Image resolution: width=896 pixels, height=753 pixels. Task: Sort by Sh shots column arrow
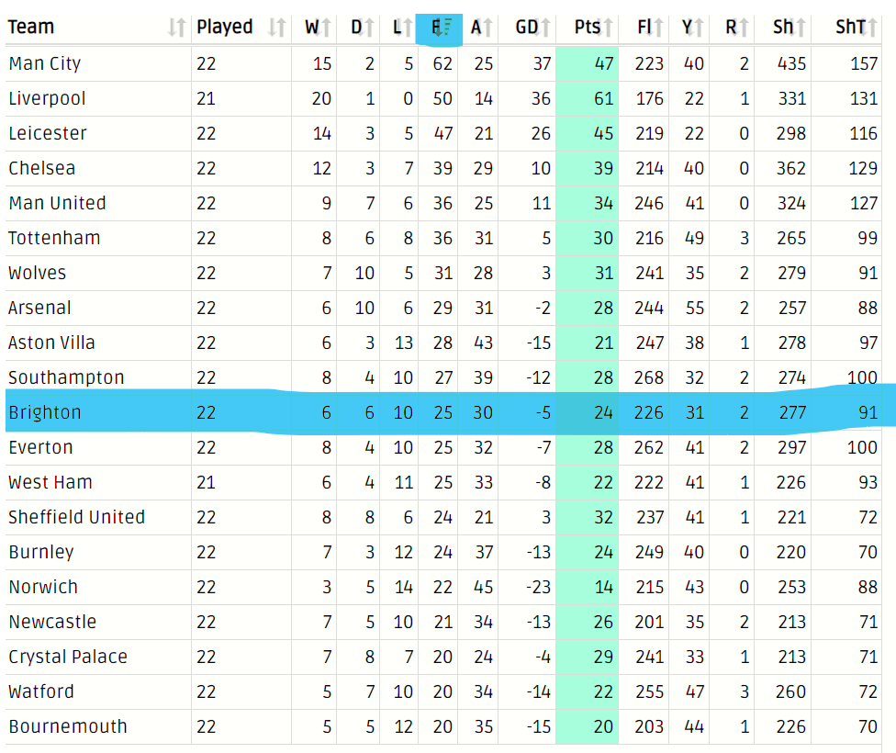[x=801, y=27]
